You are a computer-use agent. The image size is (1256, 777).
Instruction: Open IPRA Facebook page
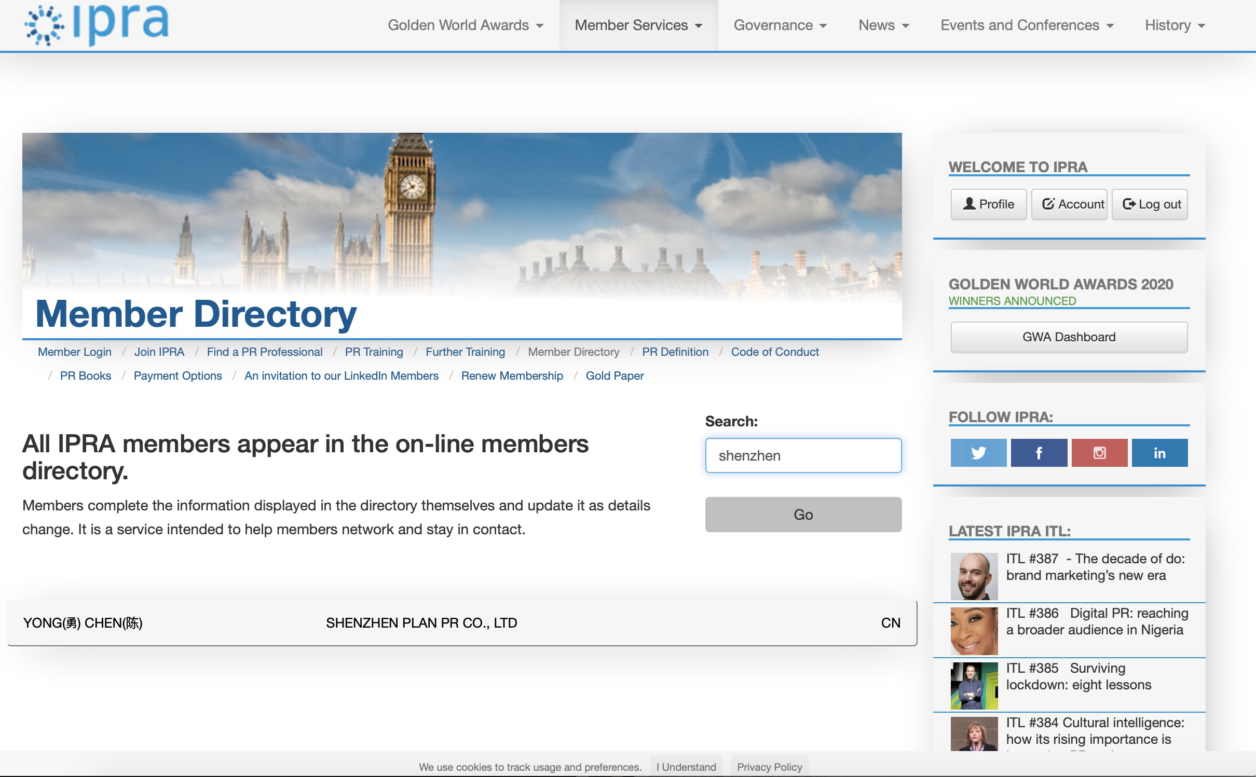[x=1039, y=453]
